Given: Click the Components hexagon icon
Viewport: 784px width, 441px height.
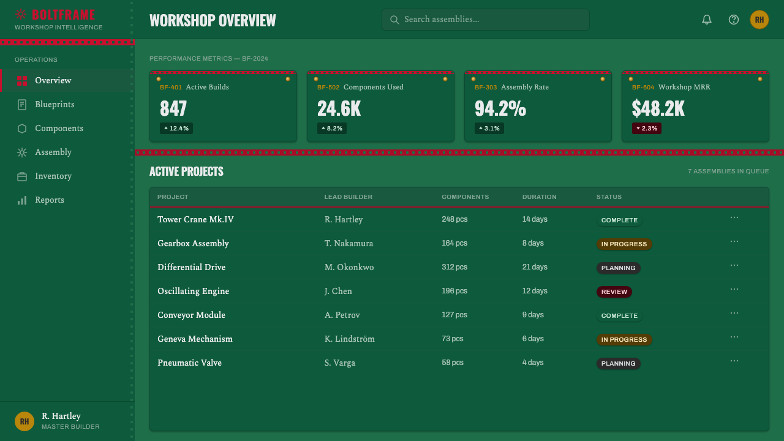Looking at the screenshot, I should [22, 129].
